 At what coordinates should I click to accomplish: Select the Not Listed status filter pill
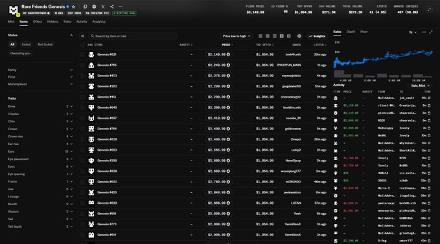point(45,45)
